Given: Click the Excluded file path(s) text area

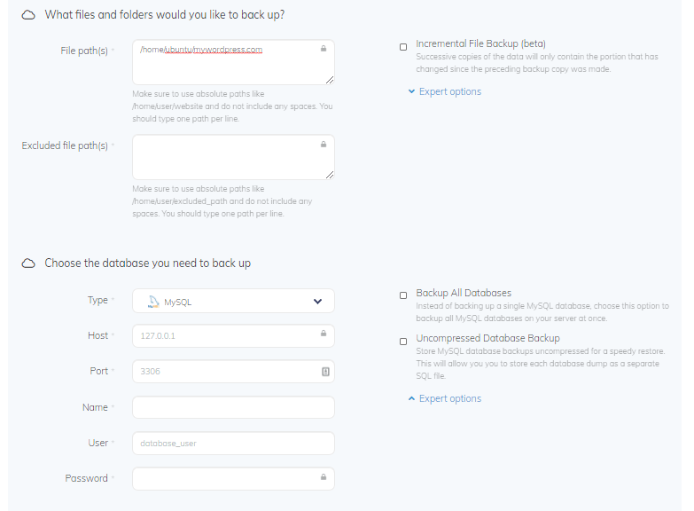Looking at the screenshot, I should point(226,158).
